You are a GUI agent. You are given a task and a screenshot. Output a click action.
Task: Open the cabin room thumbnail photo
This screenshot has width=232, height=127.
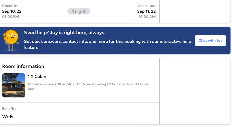point(14,85)
